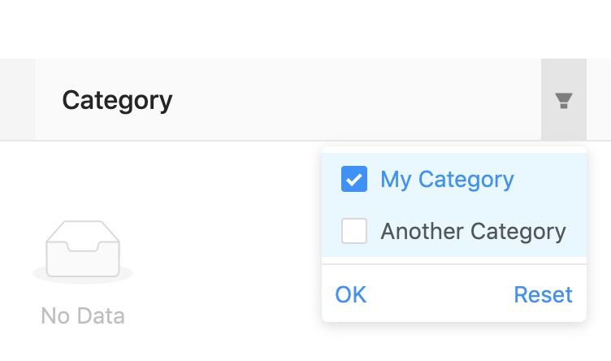Uncheck the My Category checkbox
The image size is (611, 361).
click(354, 180)
